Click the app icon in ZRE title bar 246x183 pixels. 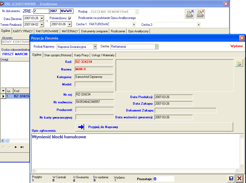(2, 4)
